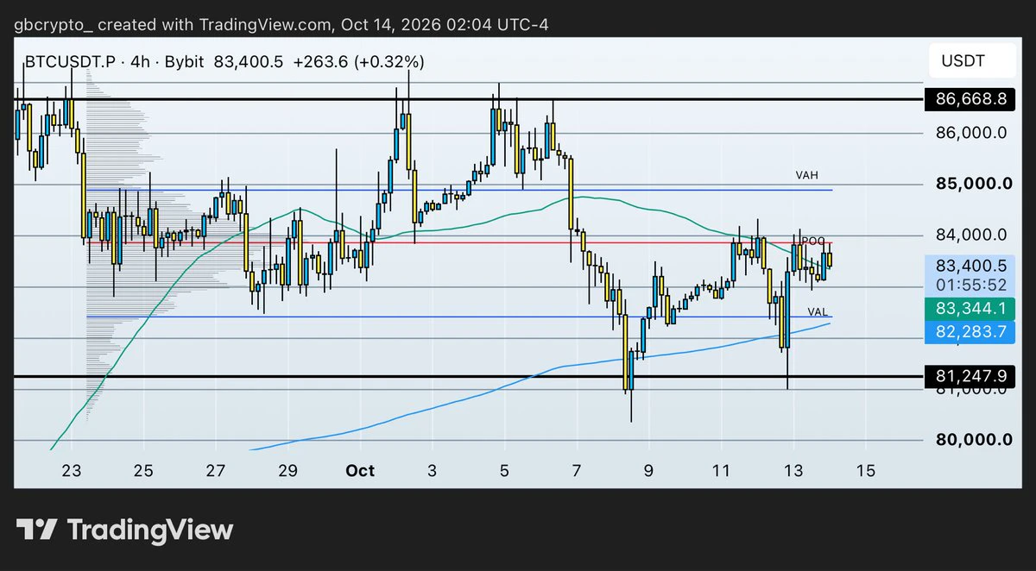Screen dimensions: 1036x571
Task: Select the VAL line label
Action: tap(818, 311)
